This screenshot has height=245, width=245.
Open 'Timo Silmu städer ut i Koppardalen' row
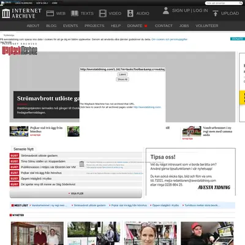pos(43,161)
